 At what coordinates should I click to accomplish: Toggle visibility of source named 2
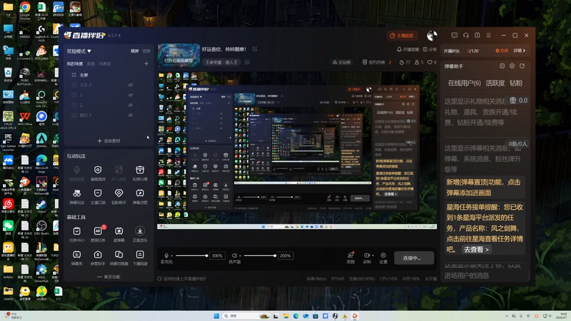point(131,105)
